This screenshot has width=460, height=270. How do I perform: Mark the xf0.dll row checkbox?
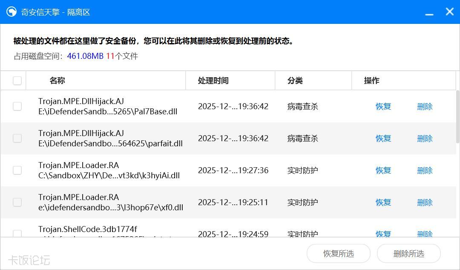[17, 202]
